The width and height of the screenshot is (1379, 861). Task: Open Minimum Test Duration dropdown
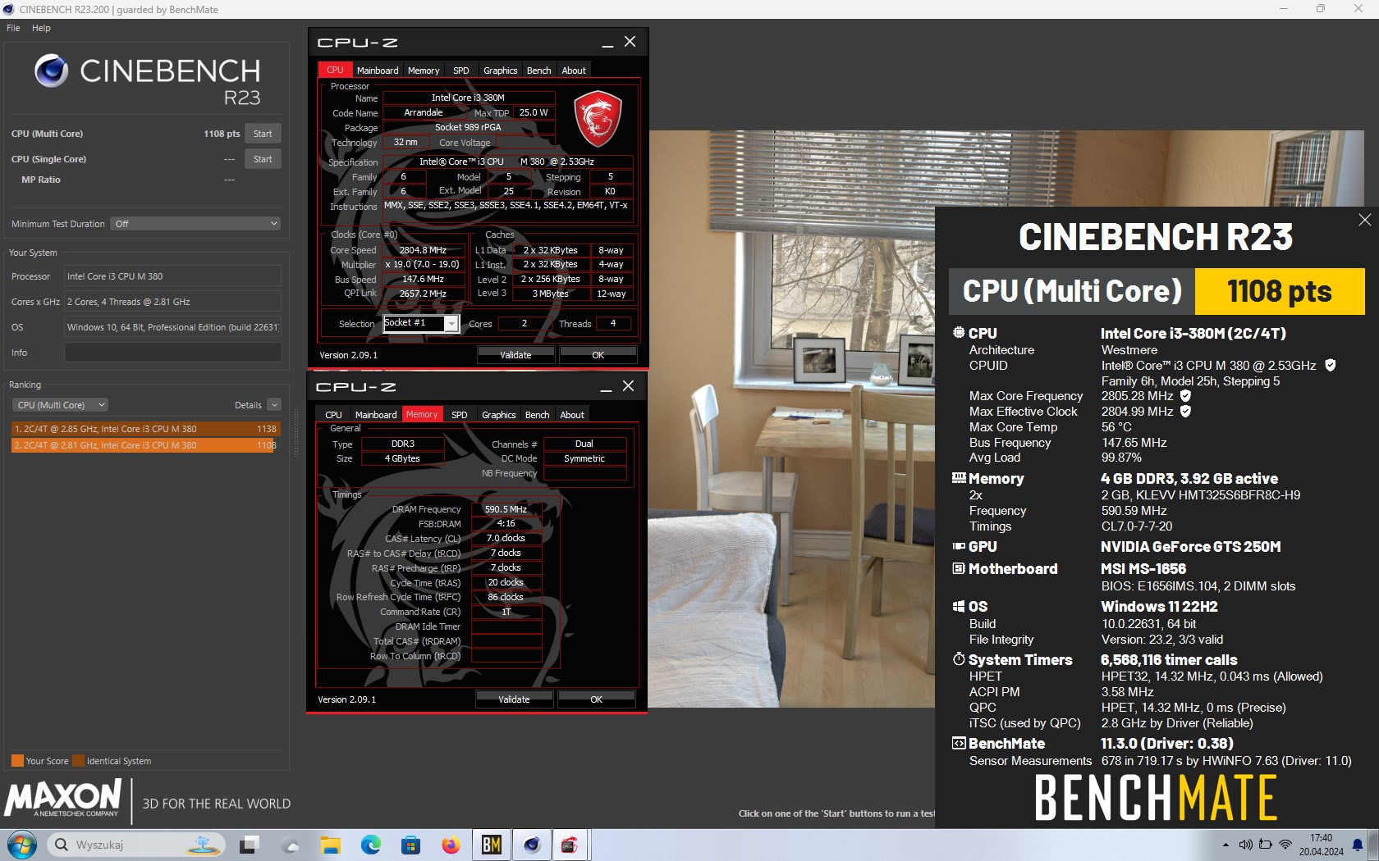[x=196, y=224]
